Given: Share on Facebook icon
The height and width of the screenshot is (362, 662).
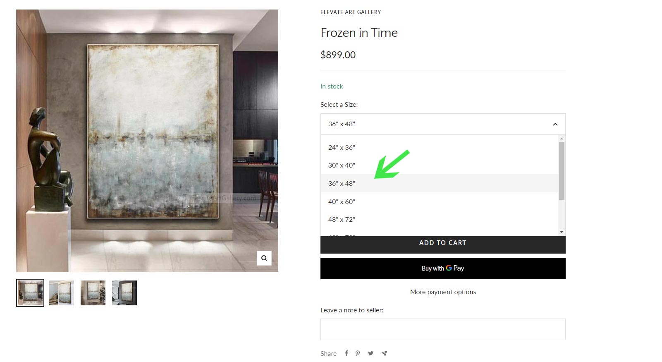Looking at the screenshot, I should click(x=347, y=353).
